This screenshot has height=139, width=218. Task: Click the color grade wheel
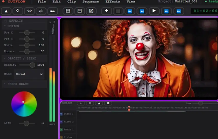pyautogui.click(x=24, y=104)
